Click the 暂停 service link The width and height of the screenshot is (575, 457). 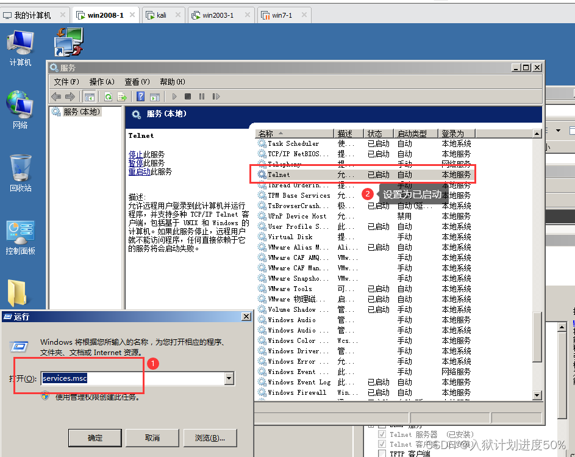coord(135,163)
